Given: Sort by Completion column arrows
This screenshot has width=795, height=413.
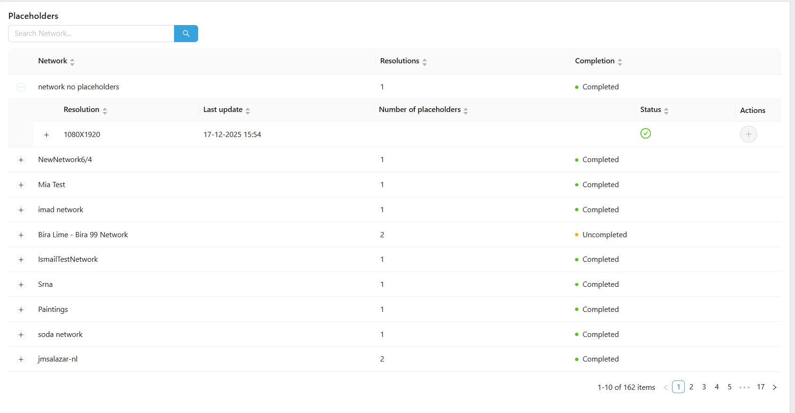Looking at the screenshot, I should (x=620, y=61).
